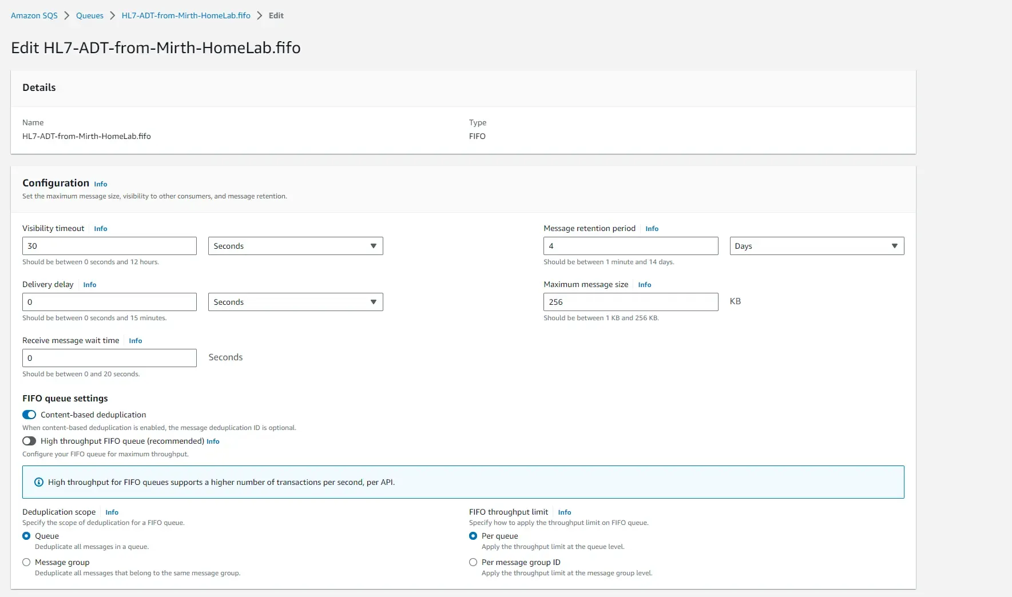Select the Message group deduplication scope
Image resolution: width=1012 pixels, height=597 pixels.
click(x=26, y=562)
